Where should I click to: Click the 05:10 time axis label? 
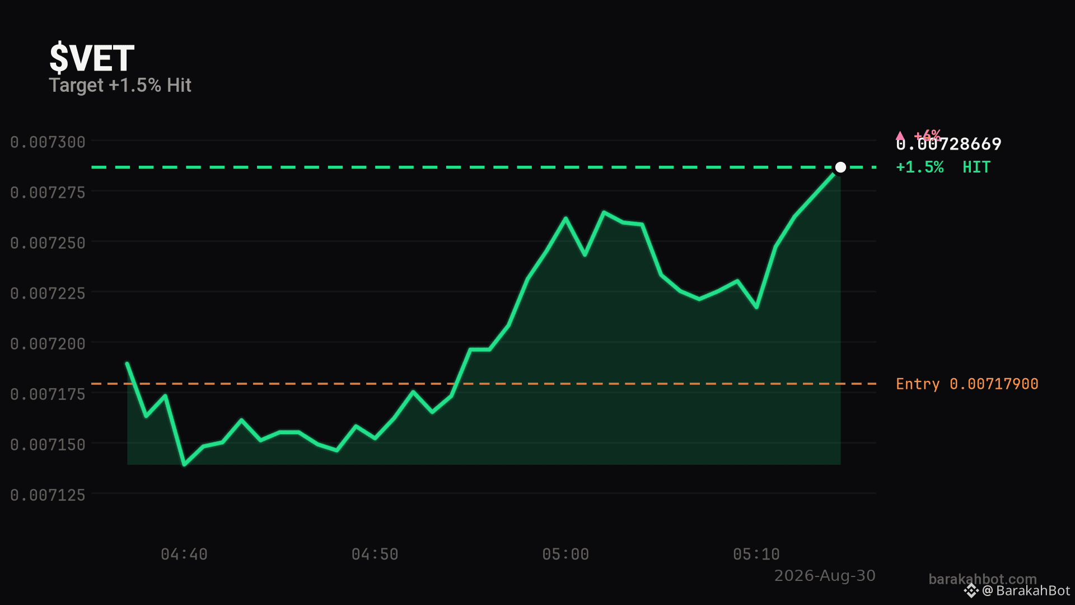756,555
